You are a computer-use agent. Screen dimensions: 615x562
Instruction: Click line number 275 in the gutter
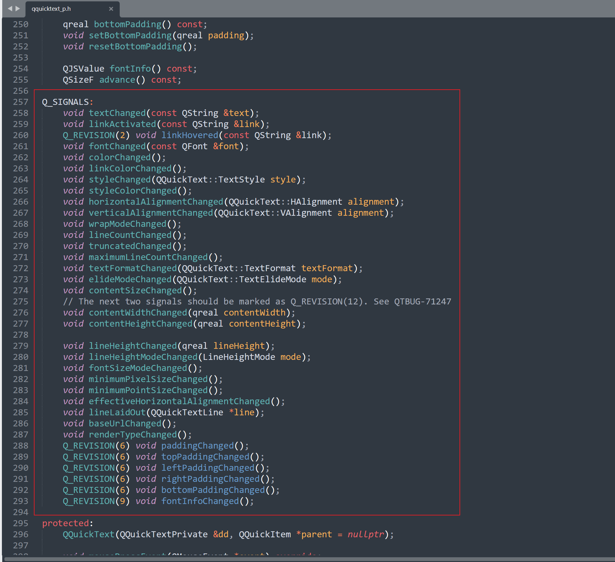coord(21,302)
